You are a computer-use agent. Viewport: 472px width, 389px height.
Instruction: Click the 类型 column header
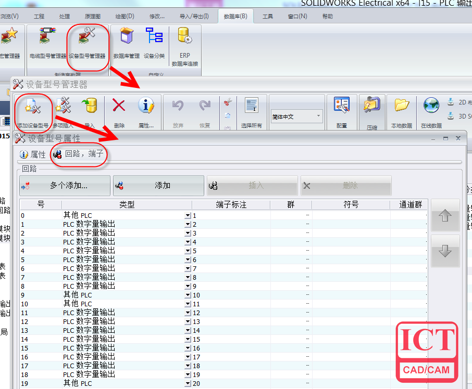(127, 205)
